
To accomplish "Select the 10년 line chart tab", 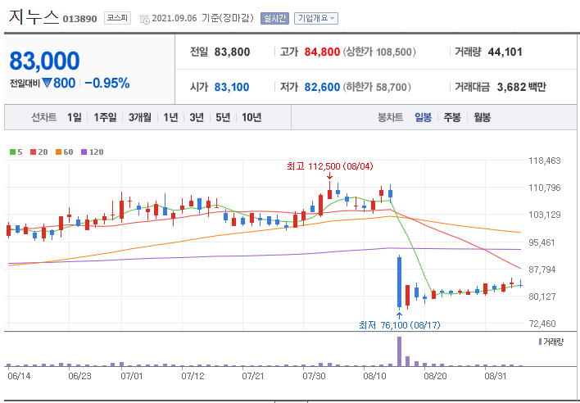I will point(251,118).
